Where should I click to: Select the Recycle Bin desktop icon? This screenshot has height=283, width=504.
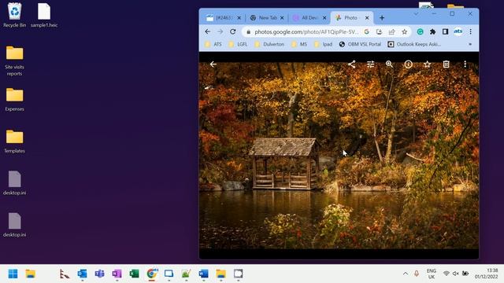click(14, 15)
